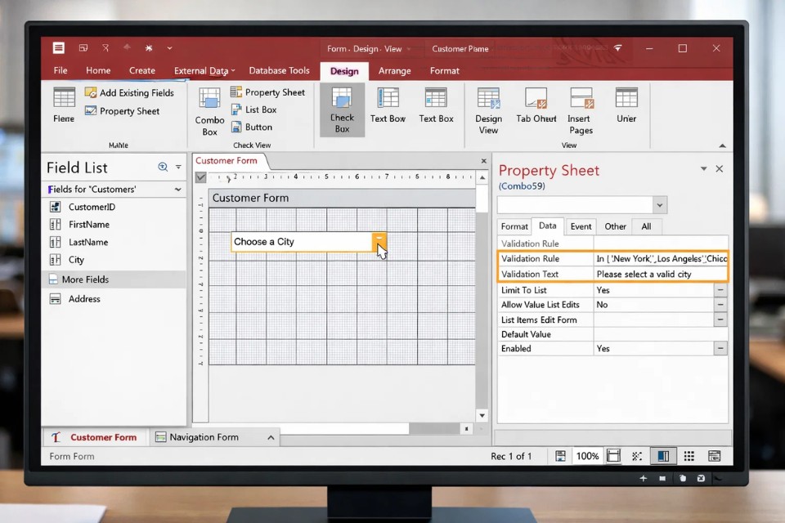
Task: Collapse Fields for 'Customers' section
Action: coord(177,190)
